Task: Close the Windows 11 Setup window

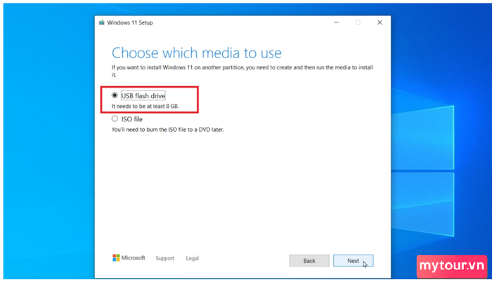Action: coord(380,22)
